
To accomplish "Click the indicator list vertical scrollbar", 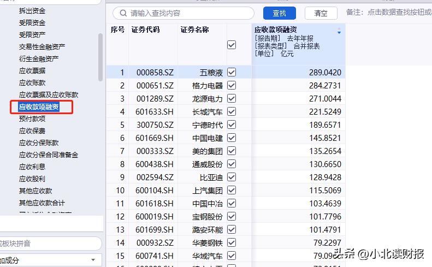I will 100,57.
